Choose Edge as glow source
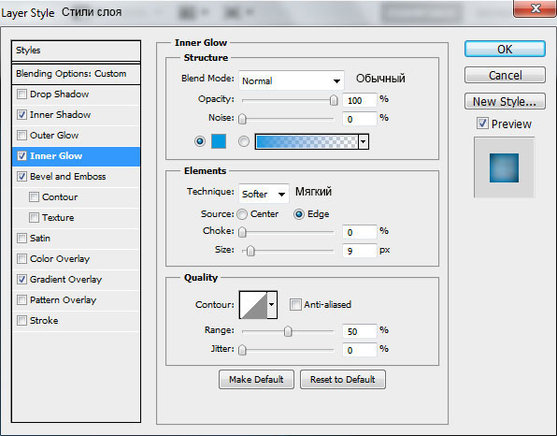Screen dimensions: 557x436 [x=299, y=214]
